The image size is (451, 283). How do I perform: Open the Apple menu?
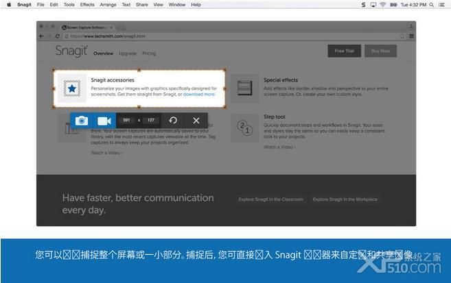(9, 5)
